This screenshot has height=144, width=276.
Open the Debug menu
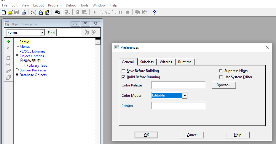[71, 5]
